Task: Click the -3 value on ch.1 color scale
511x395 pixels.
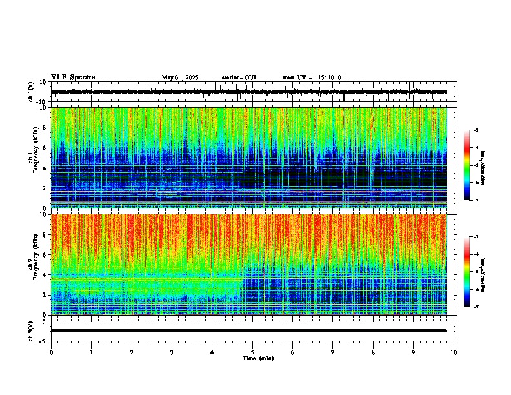Action: [x=476, y=130]
